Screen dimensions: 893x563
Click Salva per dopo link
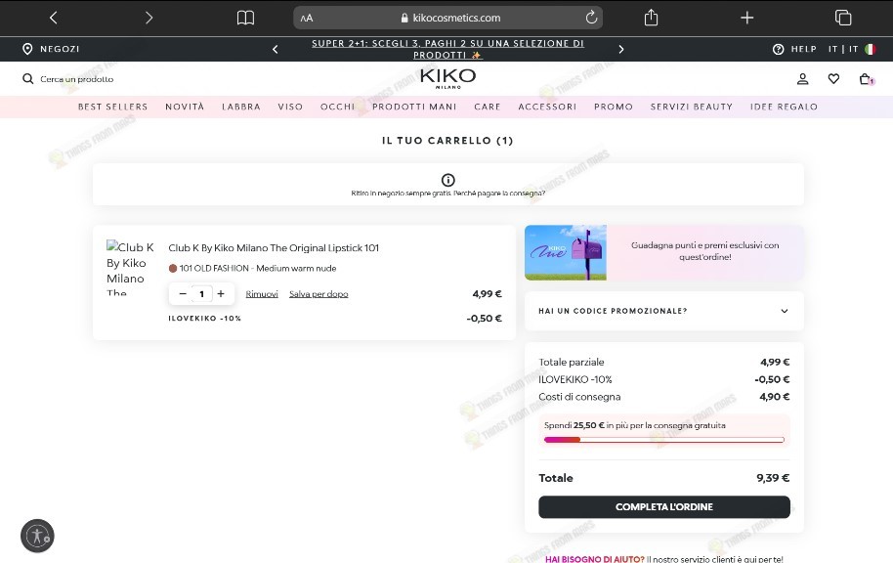coord(319,294)
